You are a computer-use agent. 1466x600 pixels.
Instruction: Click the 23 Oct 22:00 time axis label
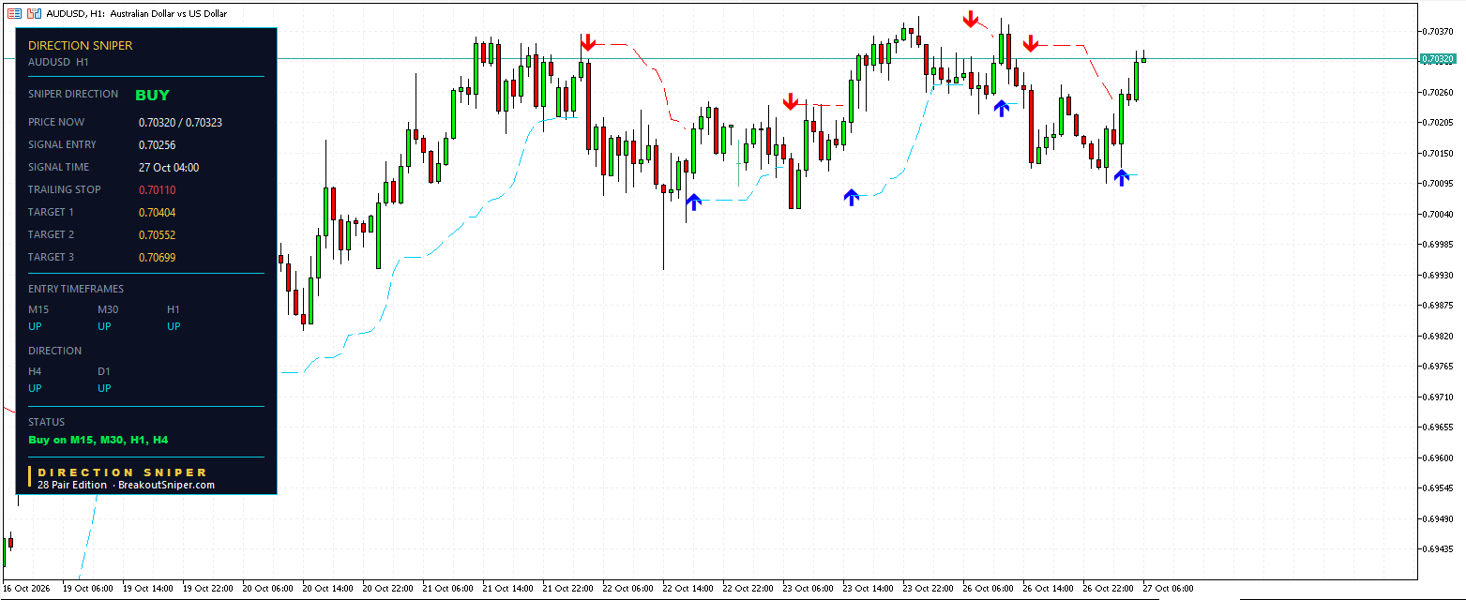click(x=929, y=589)
